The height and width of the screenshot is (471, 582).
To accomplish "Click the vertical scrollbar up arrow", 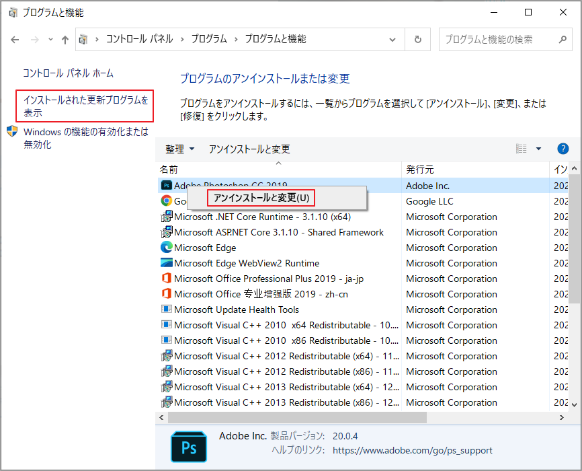I will tap(574, 168).
